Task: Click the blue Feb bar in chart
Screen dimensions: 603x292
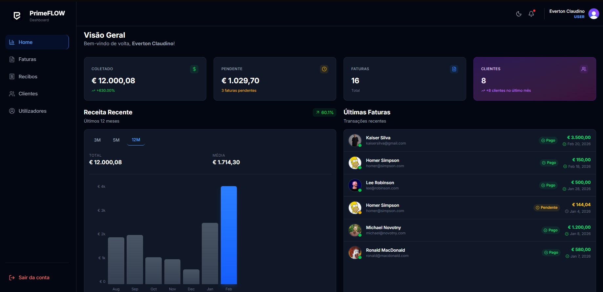Action: [229, 235]
